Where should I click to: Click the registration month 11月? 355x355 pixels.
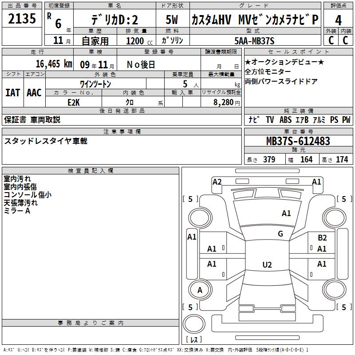62,40
